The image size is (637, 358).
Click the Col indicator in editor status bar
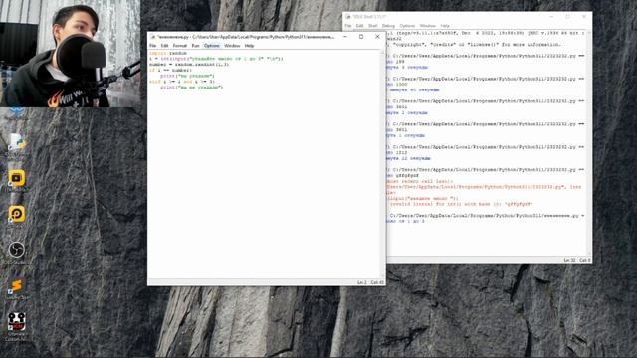(377, 282)
